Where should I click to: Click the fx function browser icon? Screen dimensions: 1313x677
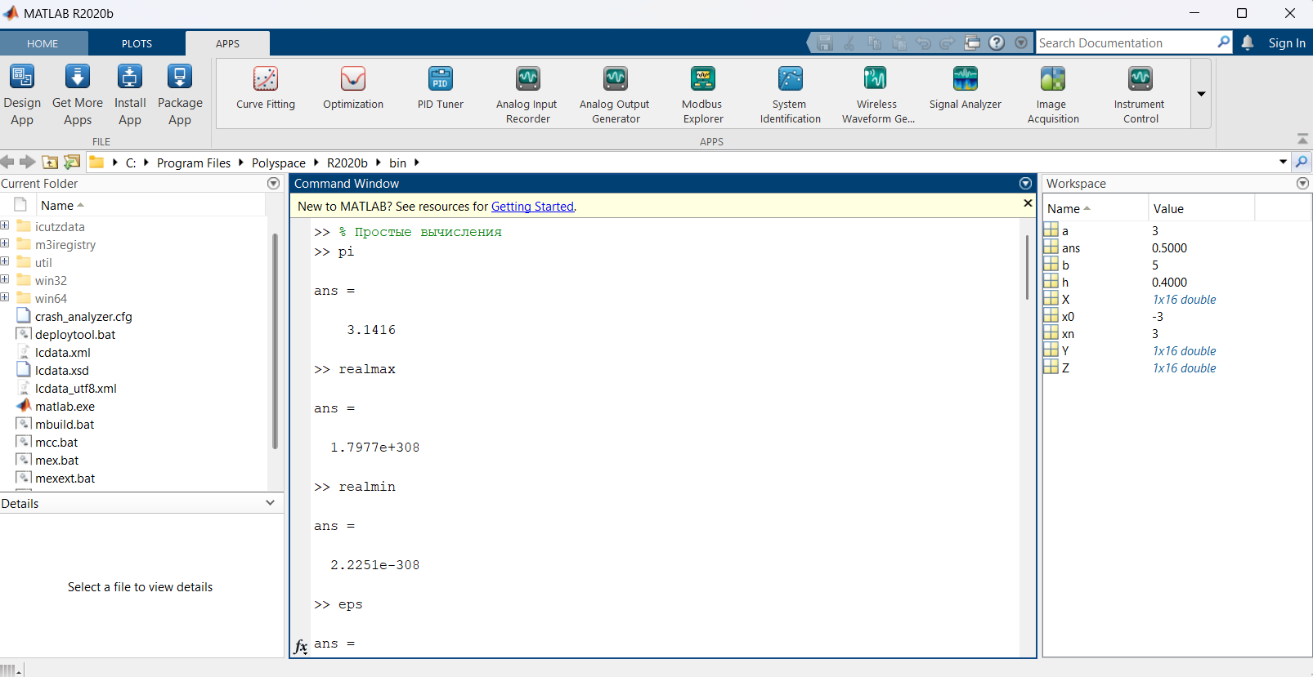(x=301, y=647)
